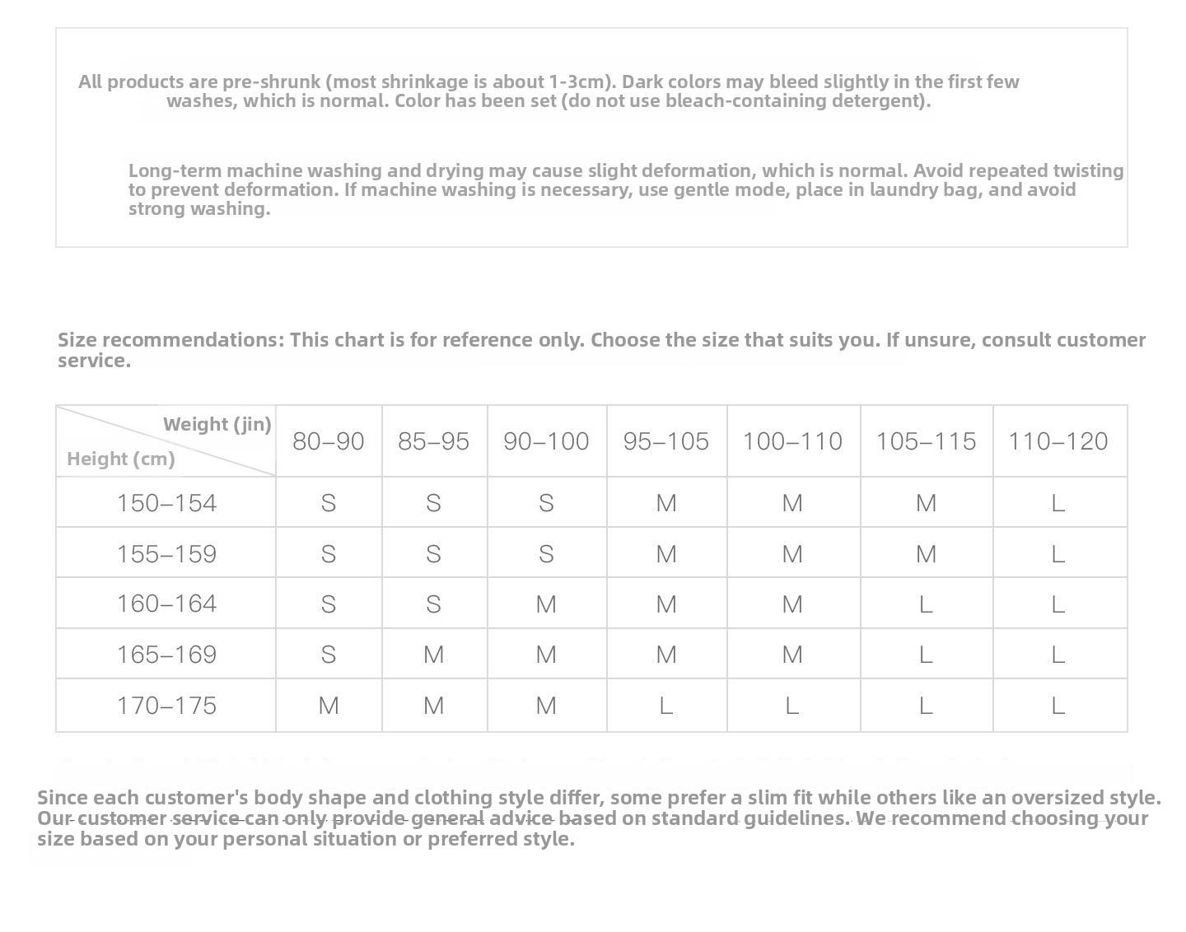Click the pre-shrunk products washing note
The image size is (1186, 932).
click(x=549, y=91)
